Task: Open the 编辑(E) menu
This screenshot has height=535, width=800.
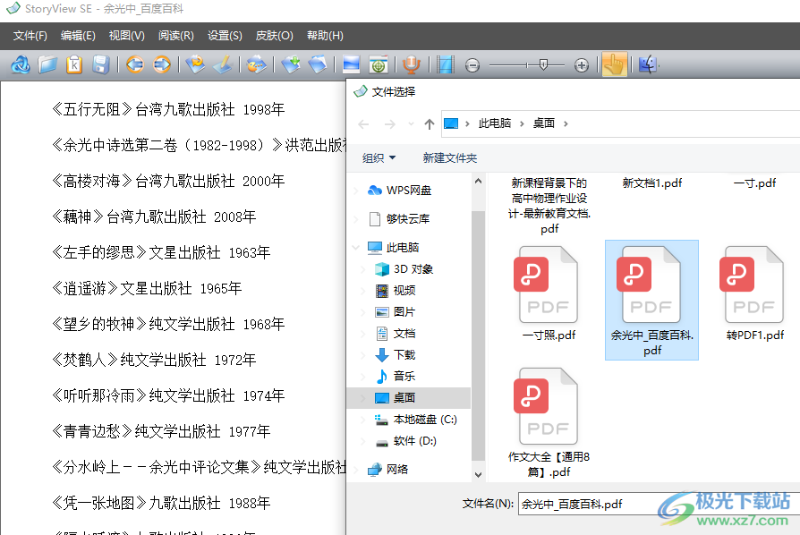Action: pyautogui.click(x=78, y=36)
